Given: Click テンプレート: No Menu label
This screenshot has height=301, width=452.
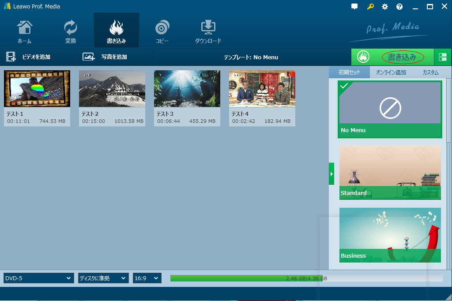Looking at the screenshot, I should tap(251, 57).
